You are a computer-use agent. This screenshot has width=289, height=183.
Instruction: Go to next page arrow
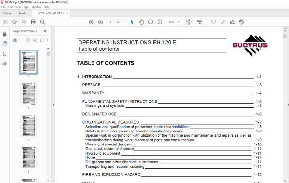[101, 22]
